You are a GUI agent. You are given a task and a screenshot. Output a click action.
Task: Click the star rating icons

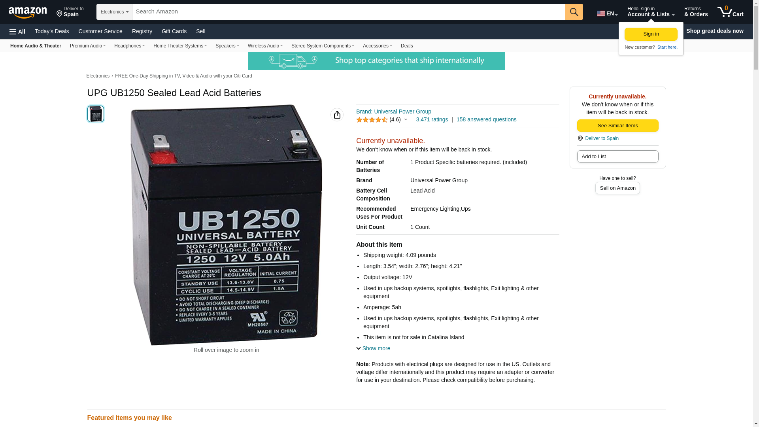[x=372, y=119]
